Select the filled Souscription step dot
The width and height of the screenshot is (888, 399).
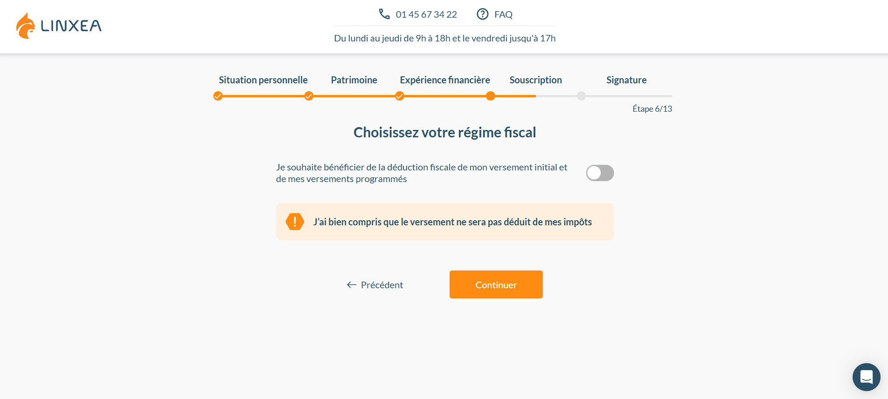(491, 96)
